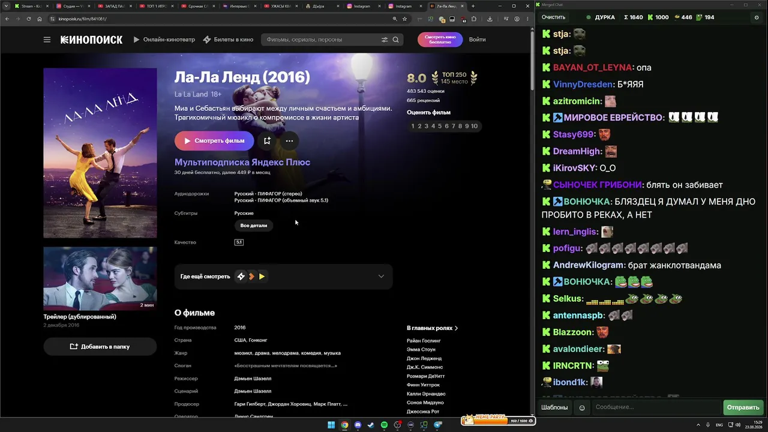This screenshot has width=768, height=432.
Task: Open Spotify from the taskbar
Action: tap(384, 425)
